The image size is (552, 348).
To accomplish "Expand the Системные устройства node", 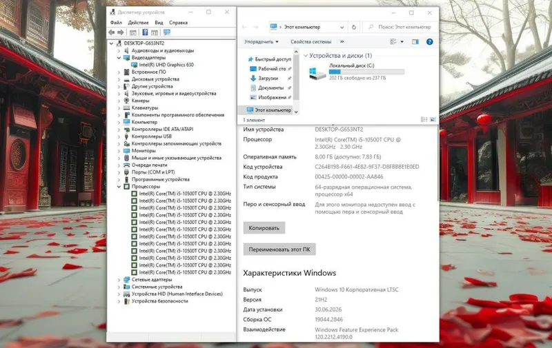I will (x=119, y=287).
